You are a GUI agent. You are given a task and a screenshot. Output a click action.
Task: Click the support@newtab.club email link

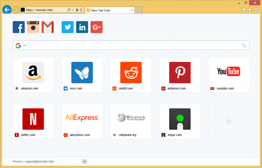coord(39,161)
